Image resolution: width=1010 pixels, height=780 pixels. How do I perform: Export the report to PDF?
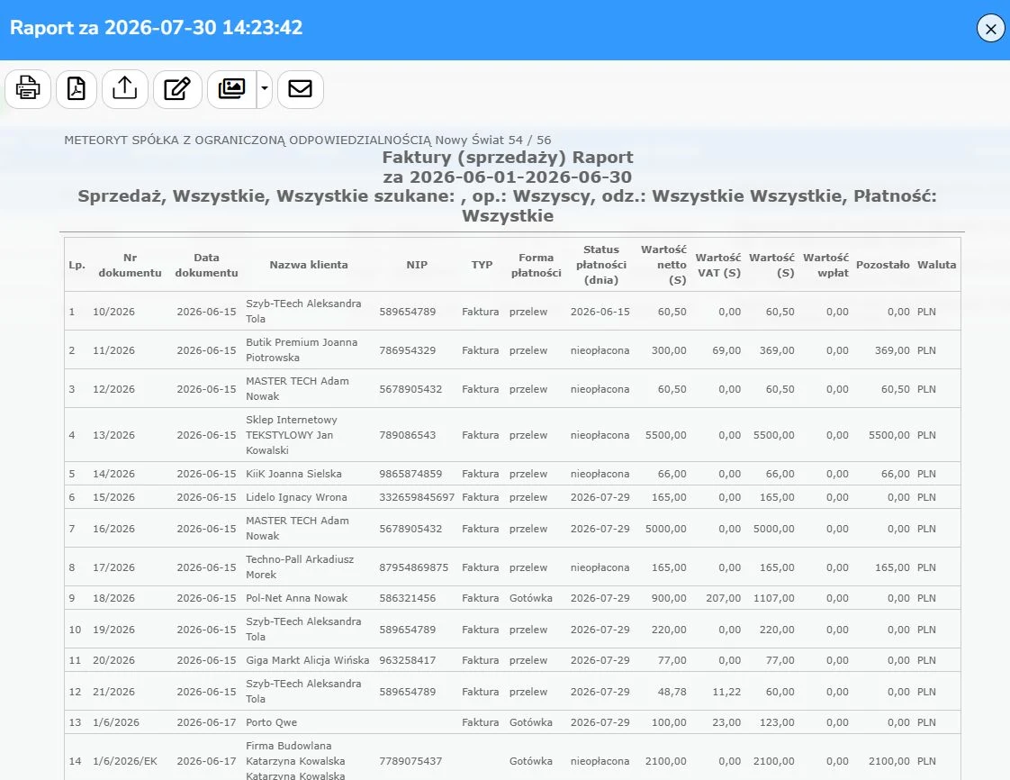(77, 89)
